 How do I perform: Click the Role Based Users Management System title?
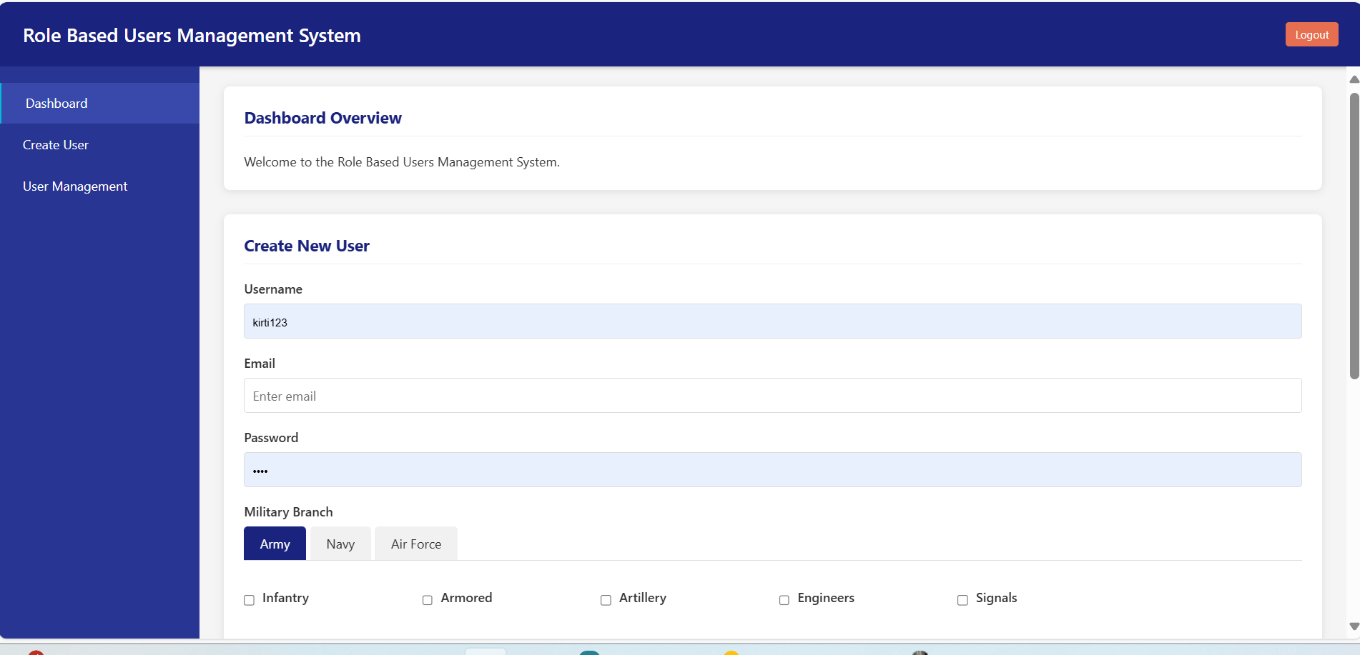pos(192,36)
